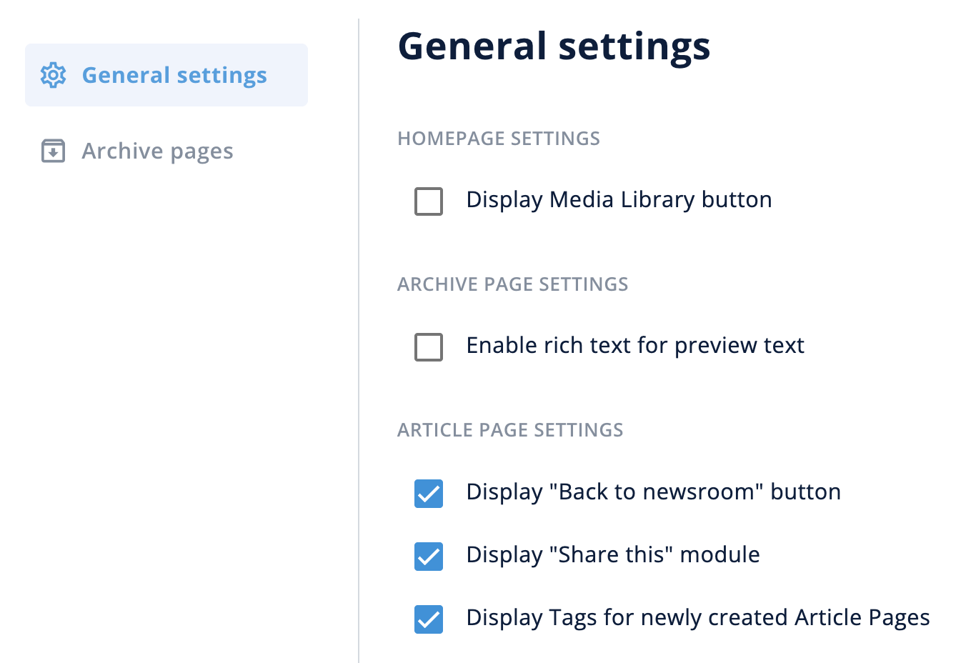The image size is (956, 663).
Task: Select General settings in the sidebar
Action: click(x=174, y=74)
